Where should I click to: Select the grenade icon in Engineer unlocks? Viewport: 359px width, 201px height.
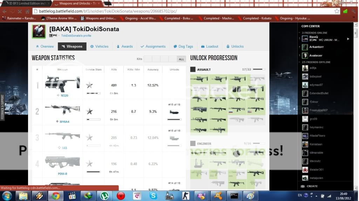[x=237, y=153]
